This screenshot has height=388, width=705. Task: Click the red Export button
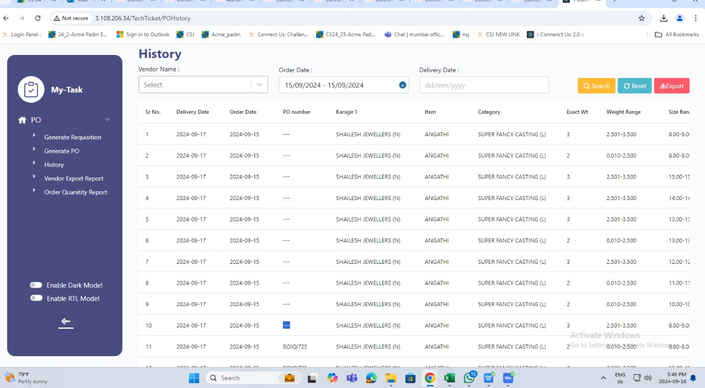pyautogui.click(x=672, y=86)
